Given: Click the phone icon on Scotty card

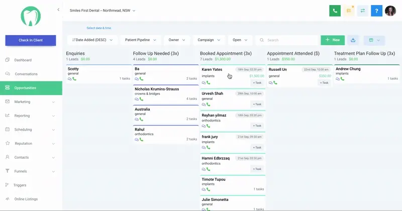Looking at the screenshot, I should point(74,79).
